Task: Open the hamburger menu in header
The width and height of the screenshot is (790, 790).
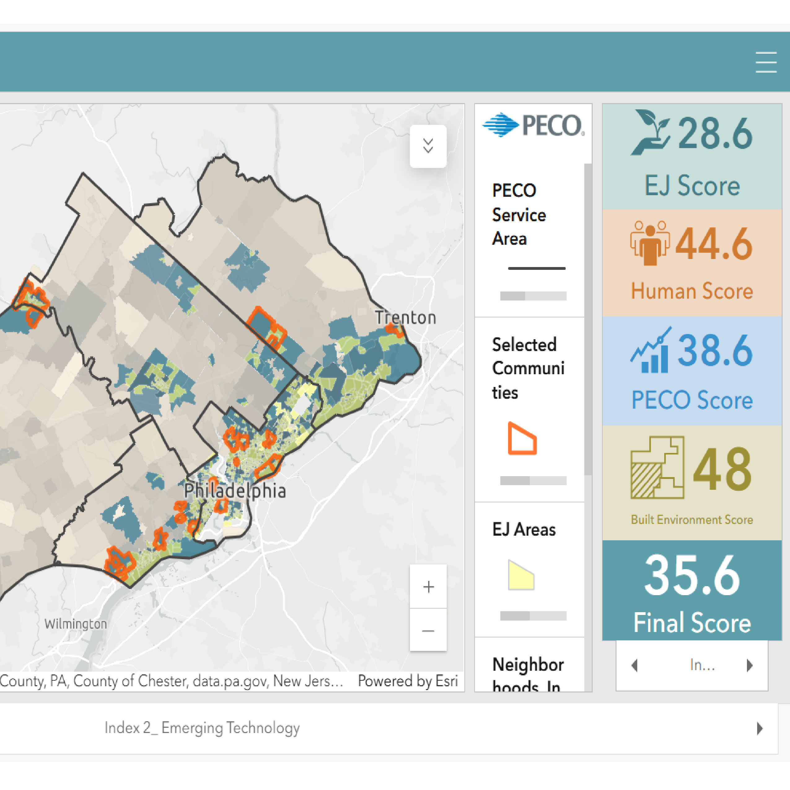Action: [766, 62]
